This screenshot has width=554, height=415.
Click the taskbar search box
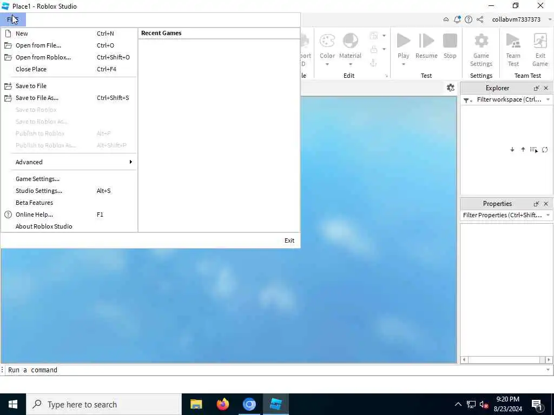pos(104,404)
